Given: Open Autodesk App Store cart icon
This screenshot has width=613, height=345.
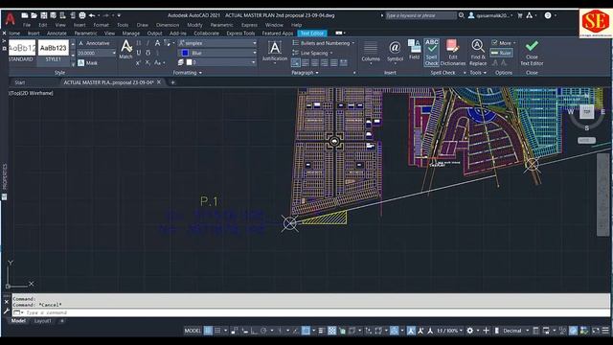Looking at the screenshot, I should (520, 15).
